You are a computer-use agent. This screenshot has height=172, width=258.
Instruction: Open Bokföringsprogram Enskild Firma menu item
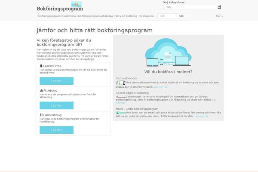[57, 16]
